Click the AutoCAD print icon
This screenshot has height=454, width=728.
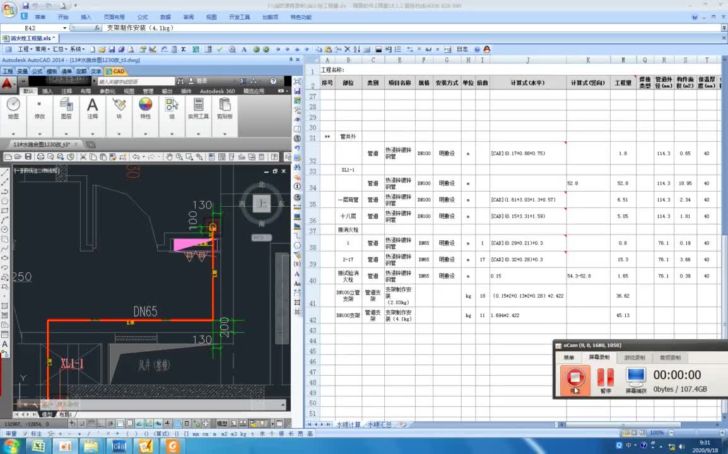click(x=40, y=157)
